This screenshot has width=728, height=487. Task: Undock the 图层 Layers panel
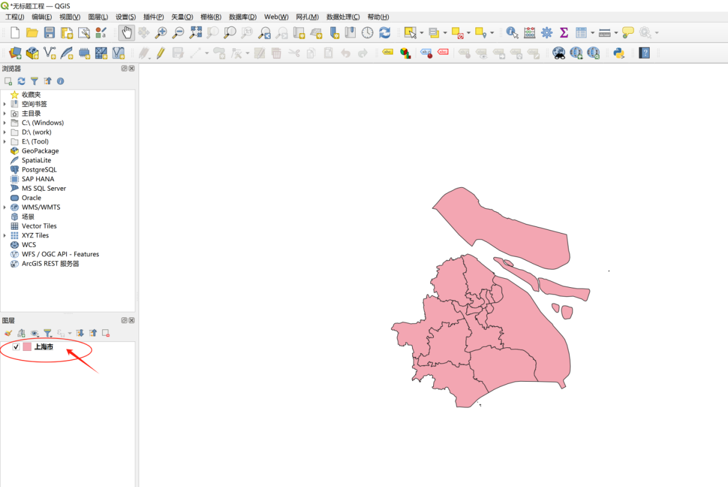pyautogui.click(x=125, y=320)
